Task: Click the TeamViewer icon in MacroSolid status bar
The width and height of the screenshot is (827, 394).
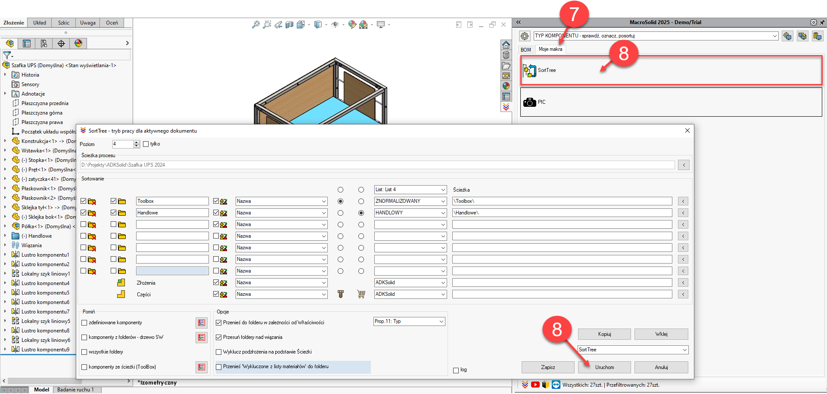Action: pyautogui.click(x=556, y=385)
